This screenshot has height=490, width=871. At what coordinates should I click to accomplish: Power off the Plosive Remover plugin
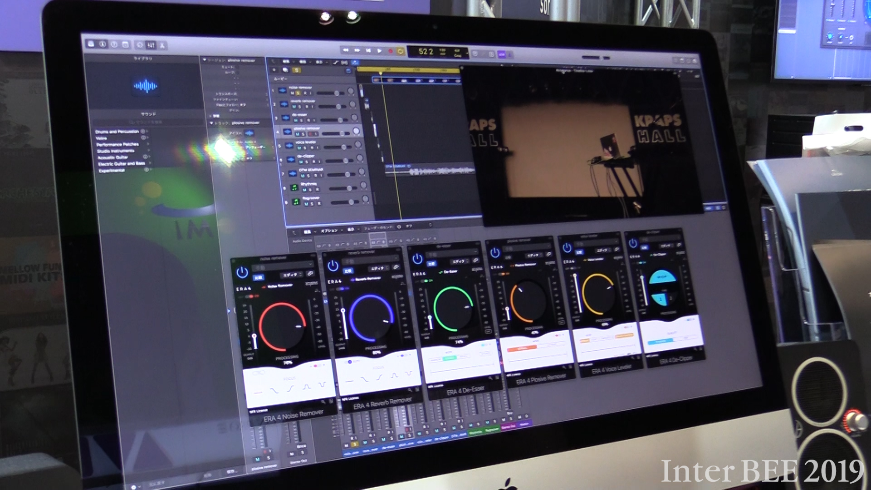click(495, 252)
